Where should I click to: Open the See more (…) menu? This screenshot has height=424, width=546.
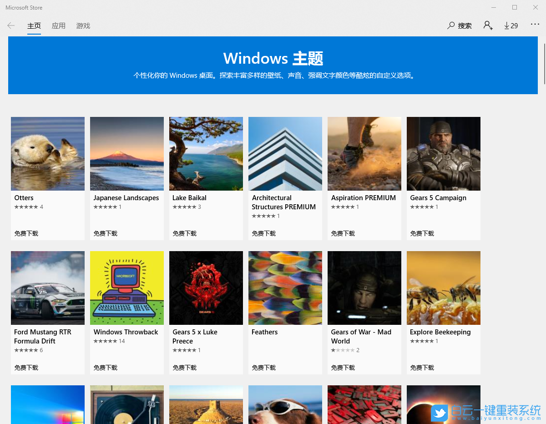click(535, 25)
